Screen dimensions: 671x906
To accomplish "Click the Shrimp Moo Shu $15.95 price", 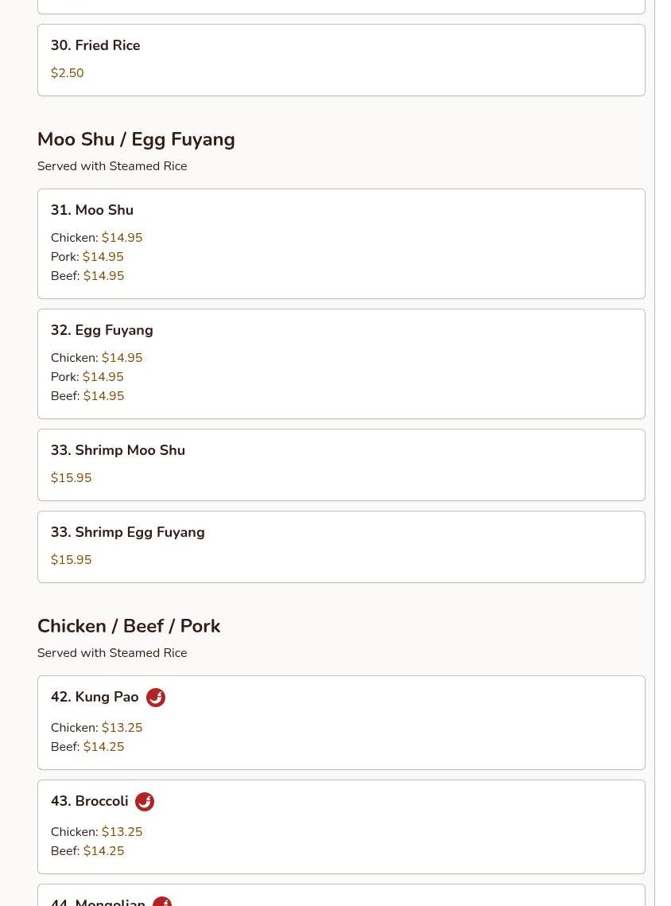I will tap(71, 478).
